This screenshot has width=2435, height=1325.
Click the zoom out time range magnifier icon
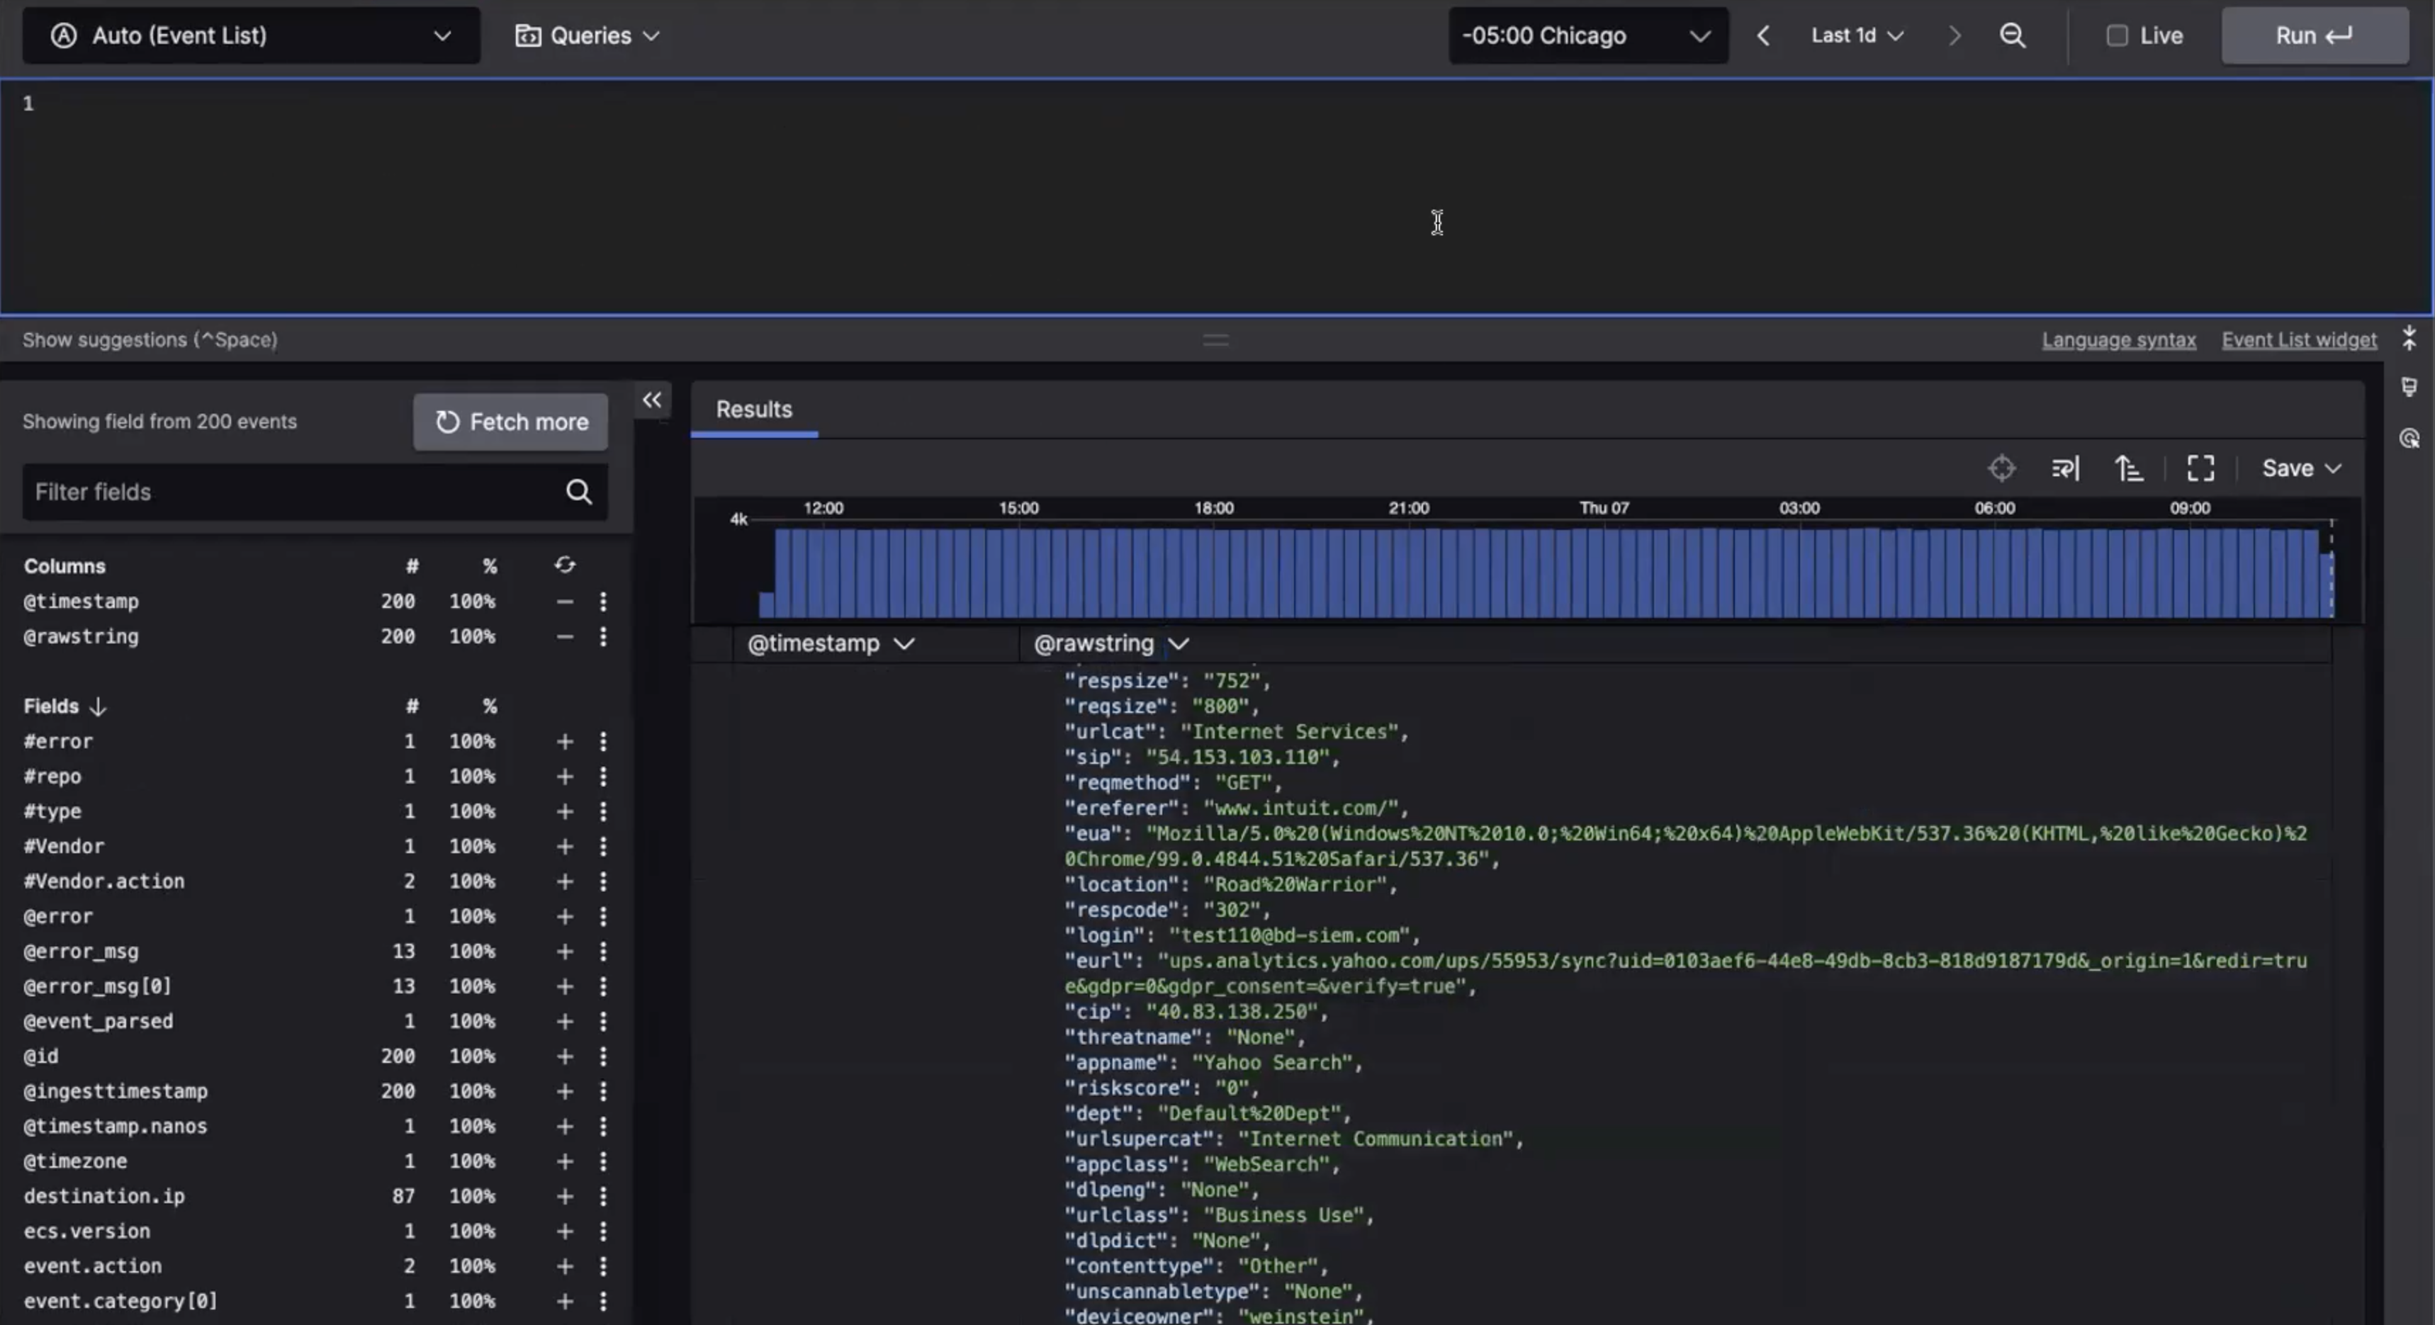pyautogui.click(x=2013, y=36)
